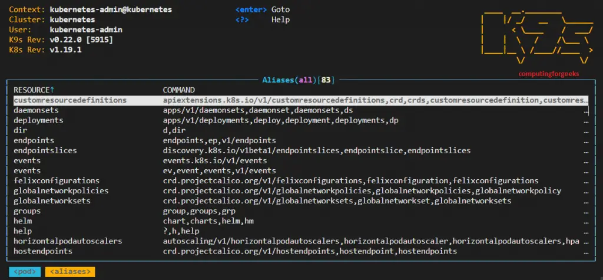
Task: Select the globalnetworkpolicies resource row
Action: [301, 190]
